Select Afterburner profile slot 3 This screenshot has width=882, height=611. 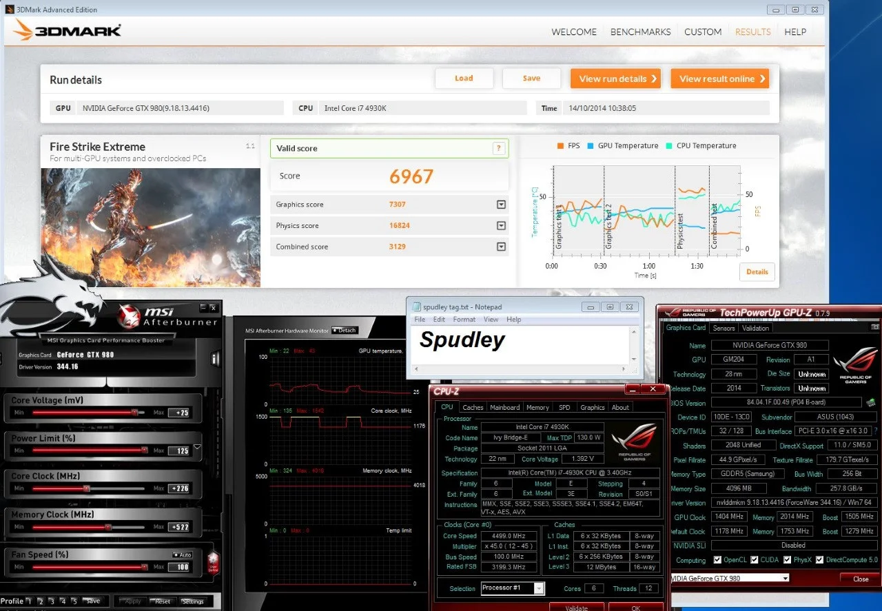tap(52, 601)
